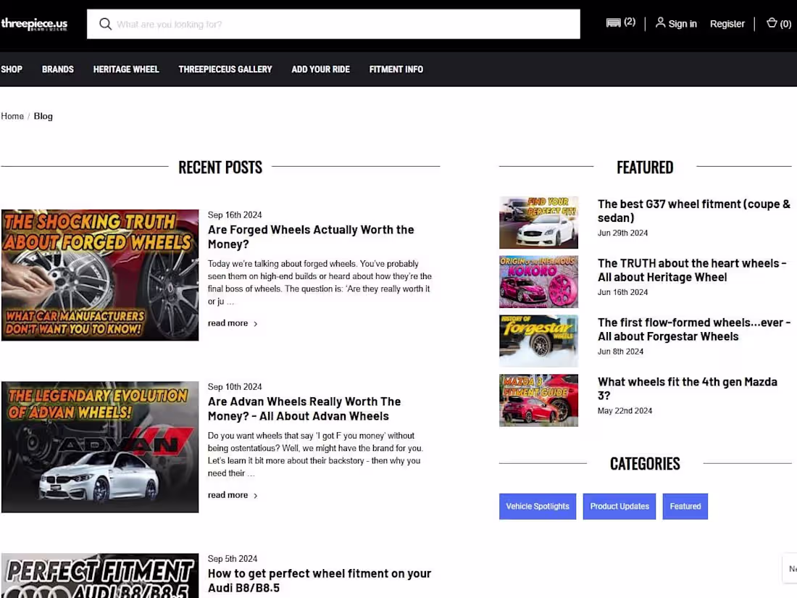Click the G37 wheel fitment featured thumbnail
This screenshot has height=598, width=797.
538,222
